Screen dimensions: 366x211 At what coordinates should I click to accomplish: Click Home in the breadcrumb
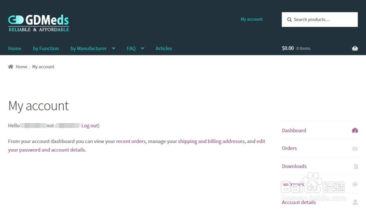[22, 67]
